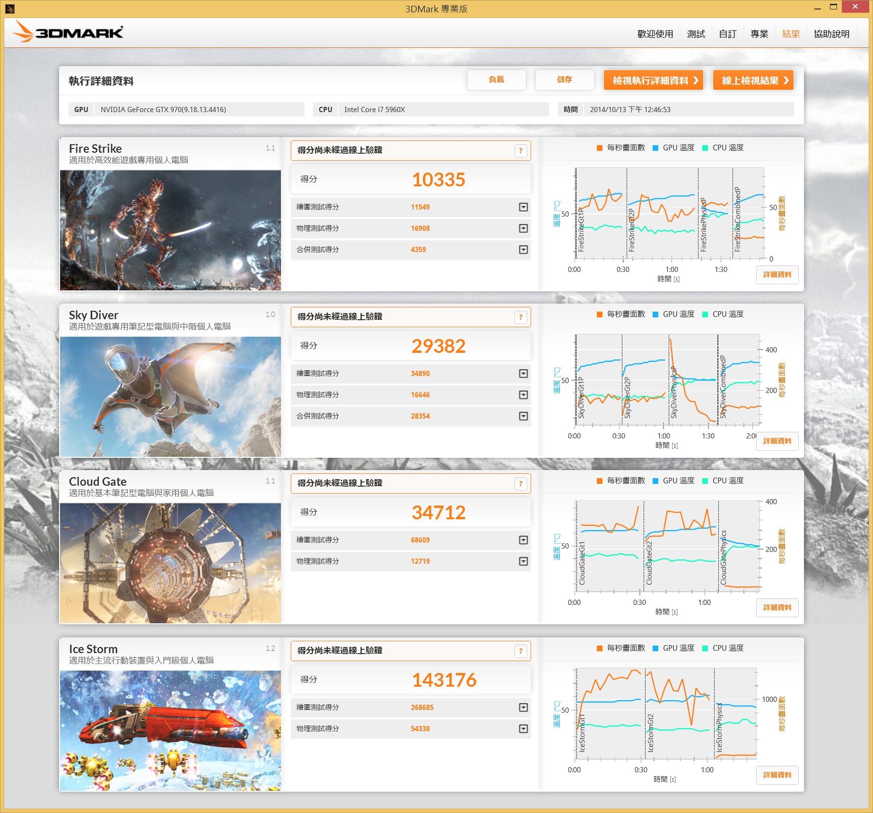This screenshot has width=873, height=813.
Task: Click the Fire Strike temperature chart
Action: [669, 213]
